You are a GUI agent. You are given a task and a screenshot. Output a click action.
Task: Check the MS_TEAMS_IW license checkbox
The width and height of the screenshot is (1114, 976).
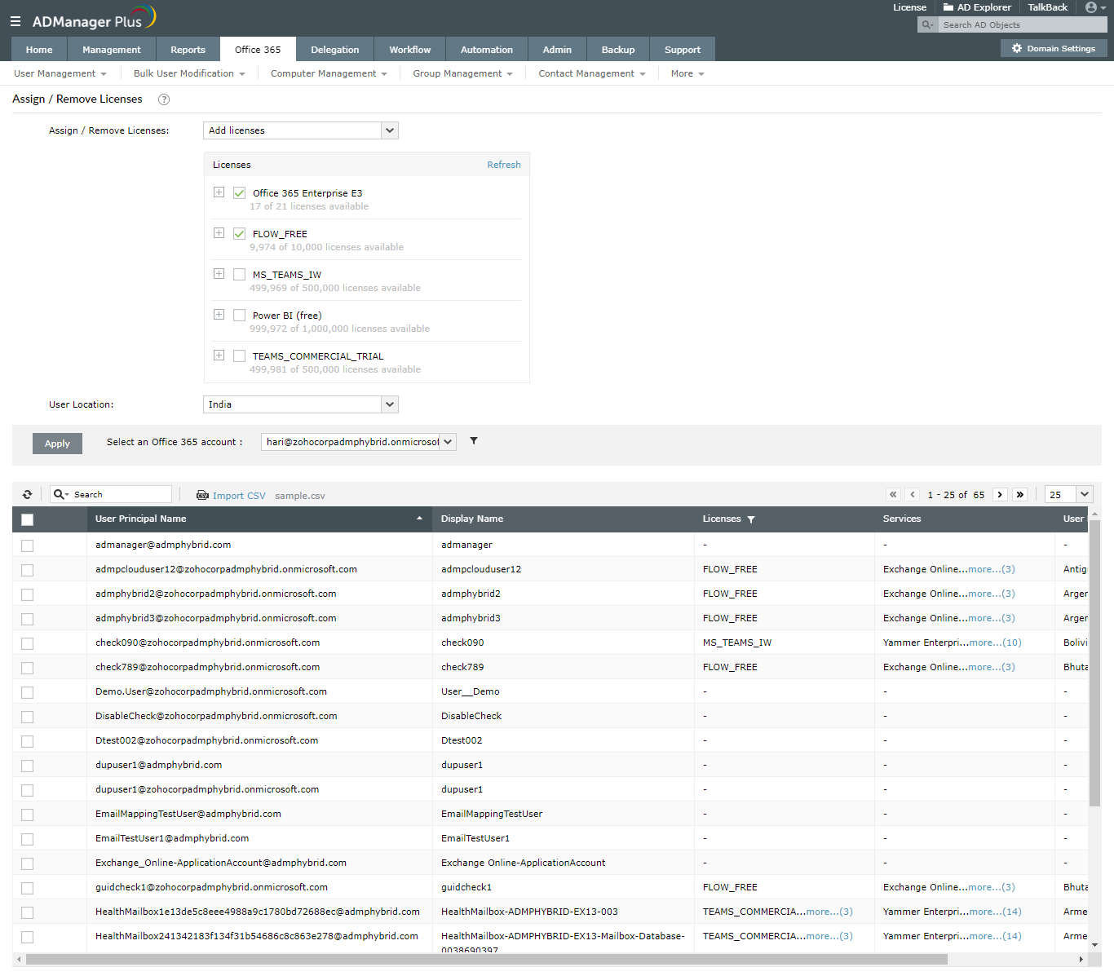click(x=239, y=275)
